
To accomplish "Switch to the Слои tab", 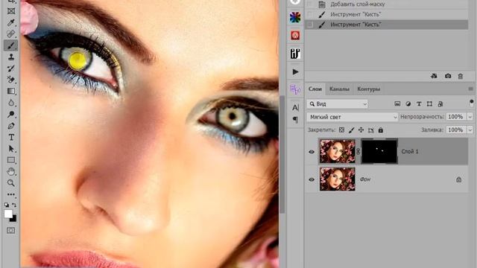I will [x=315, y=89].
